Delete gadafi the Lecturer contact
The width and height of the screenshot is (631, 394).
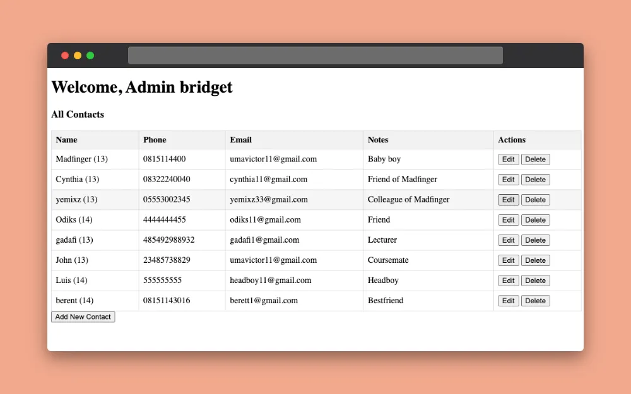tap(535, 240)
